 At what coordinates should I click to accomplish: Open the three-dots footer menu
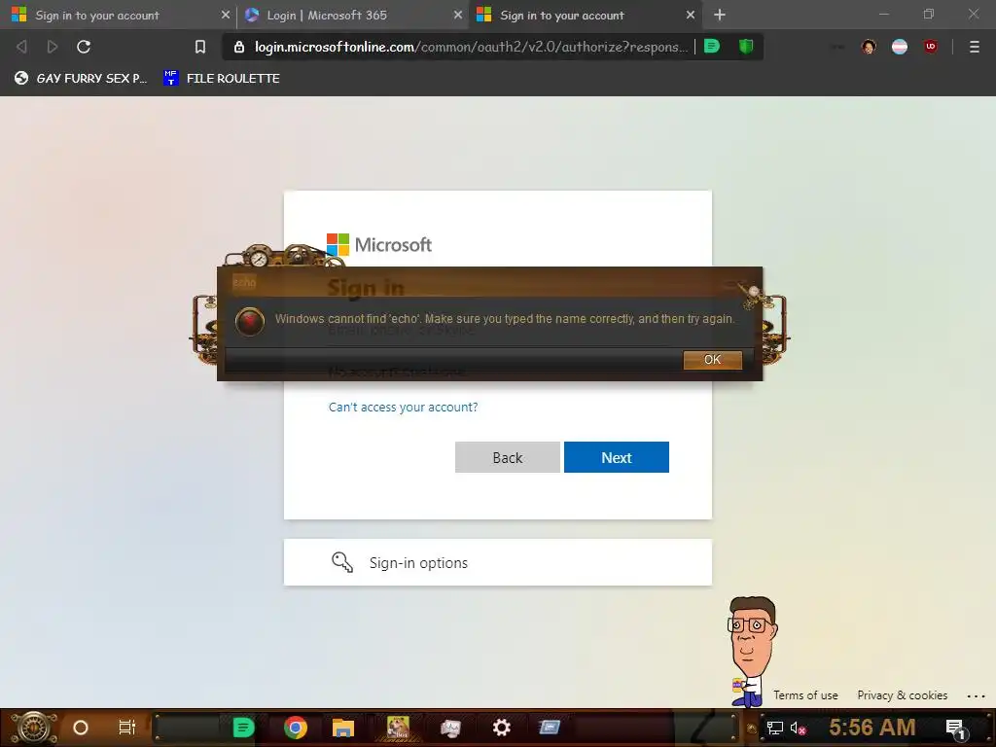pyautogui.click(x=975, y=696)
